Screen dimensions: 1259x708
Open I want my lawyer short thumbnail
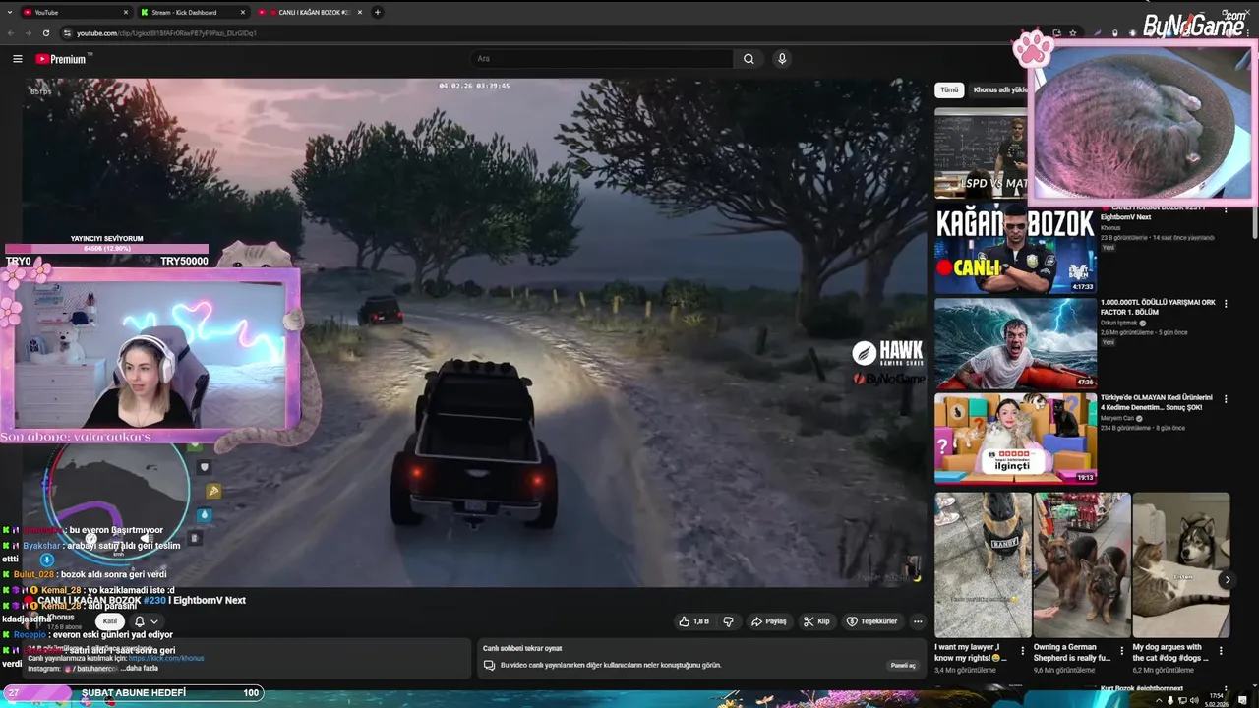(983, 565)
